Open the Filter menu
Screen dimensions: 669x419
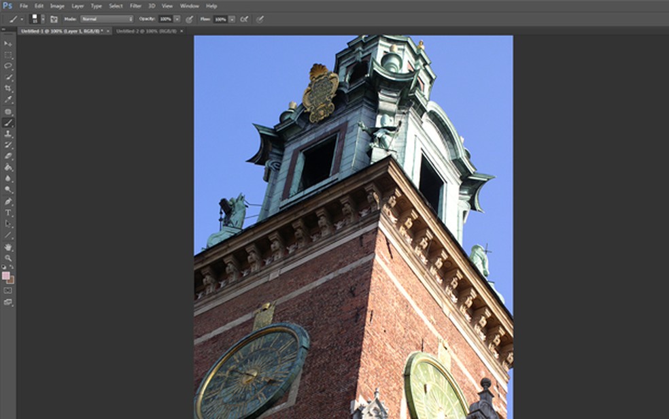click(135, 6)
